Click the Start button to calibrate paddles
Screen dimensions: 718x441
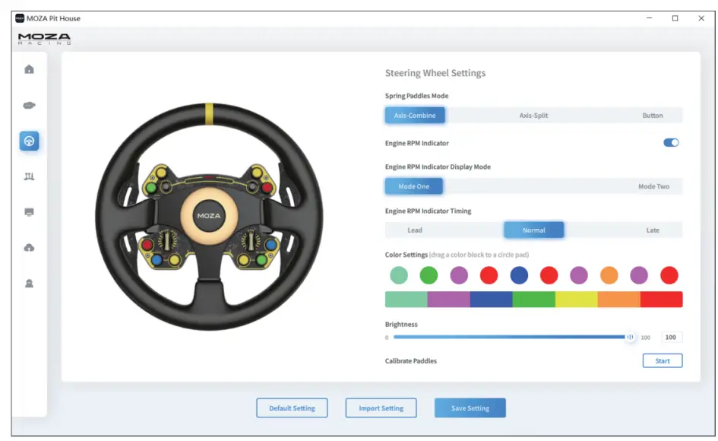coord(663,360)
